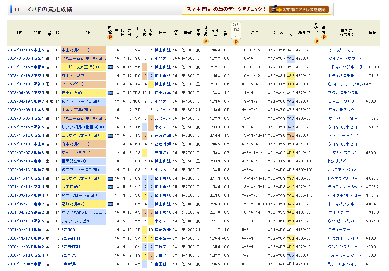Screen dimensions: 389x271
Task: Open winner horse オイワケヒカリ
Action: coord(341,212)
